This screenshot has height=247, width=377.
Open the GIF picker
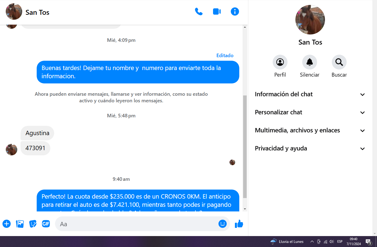click(x=46, y=224)
